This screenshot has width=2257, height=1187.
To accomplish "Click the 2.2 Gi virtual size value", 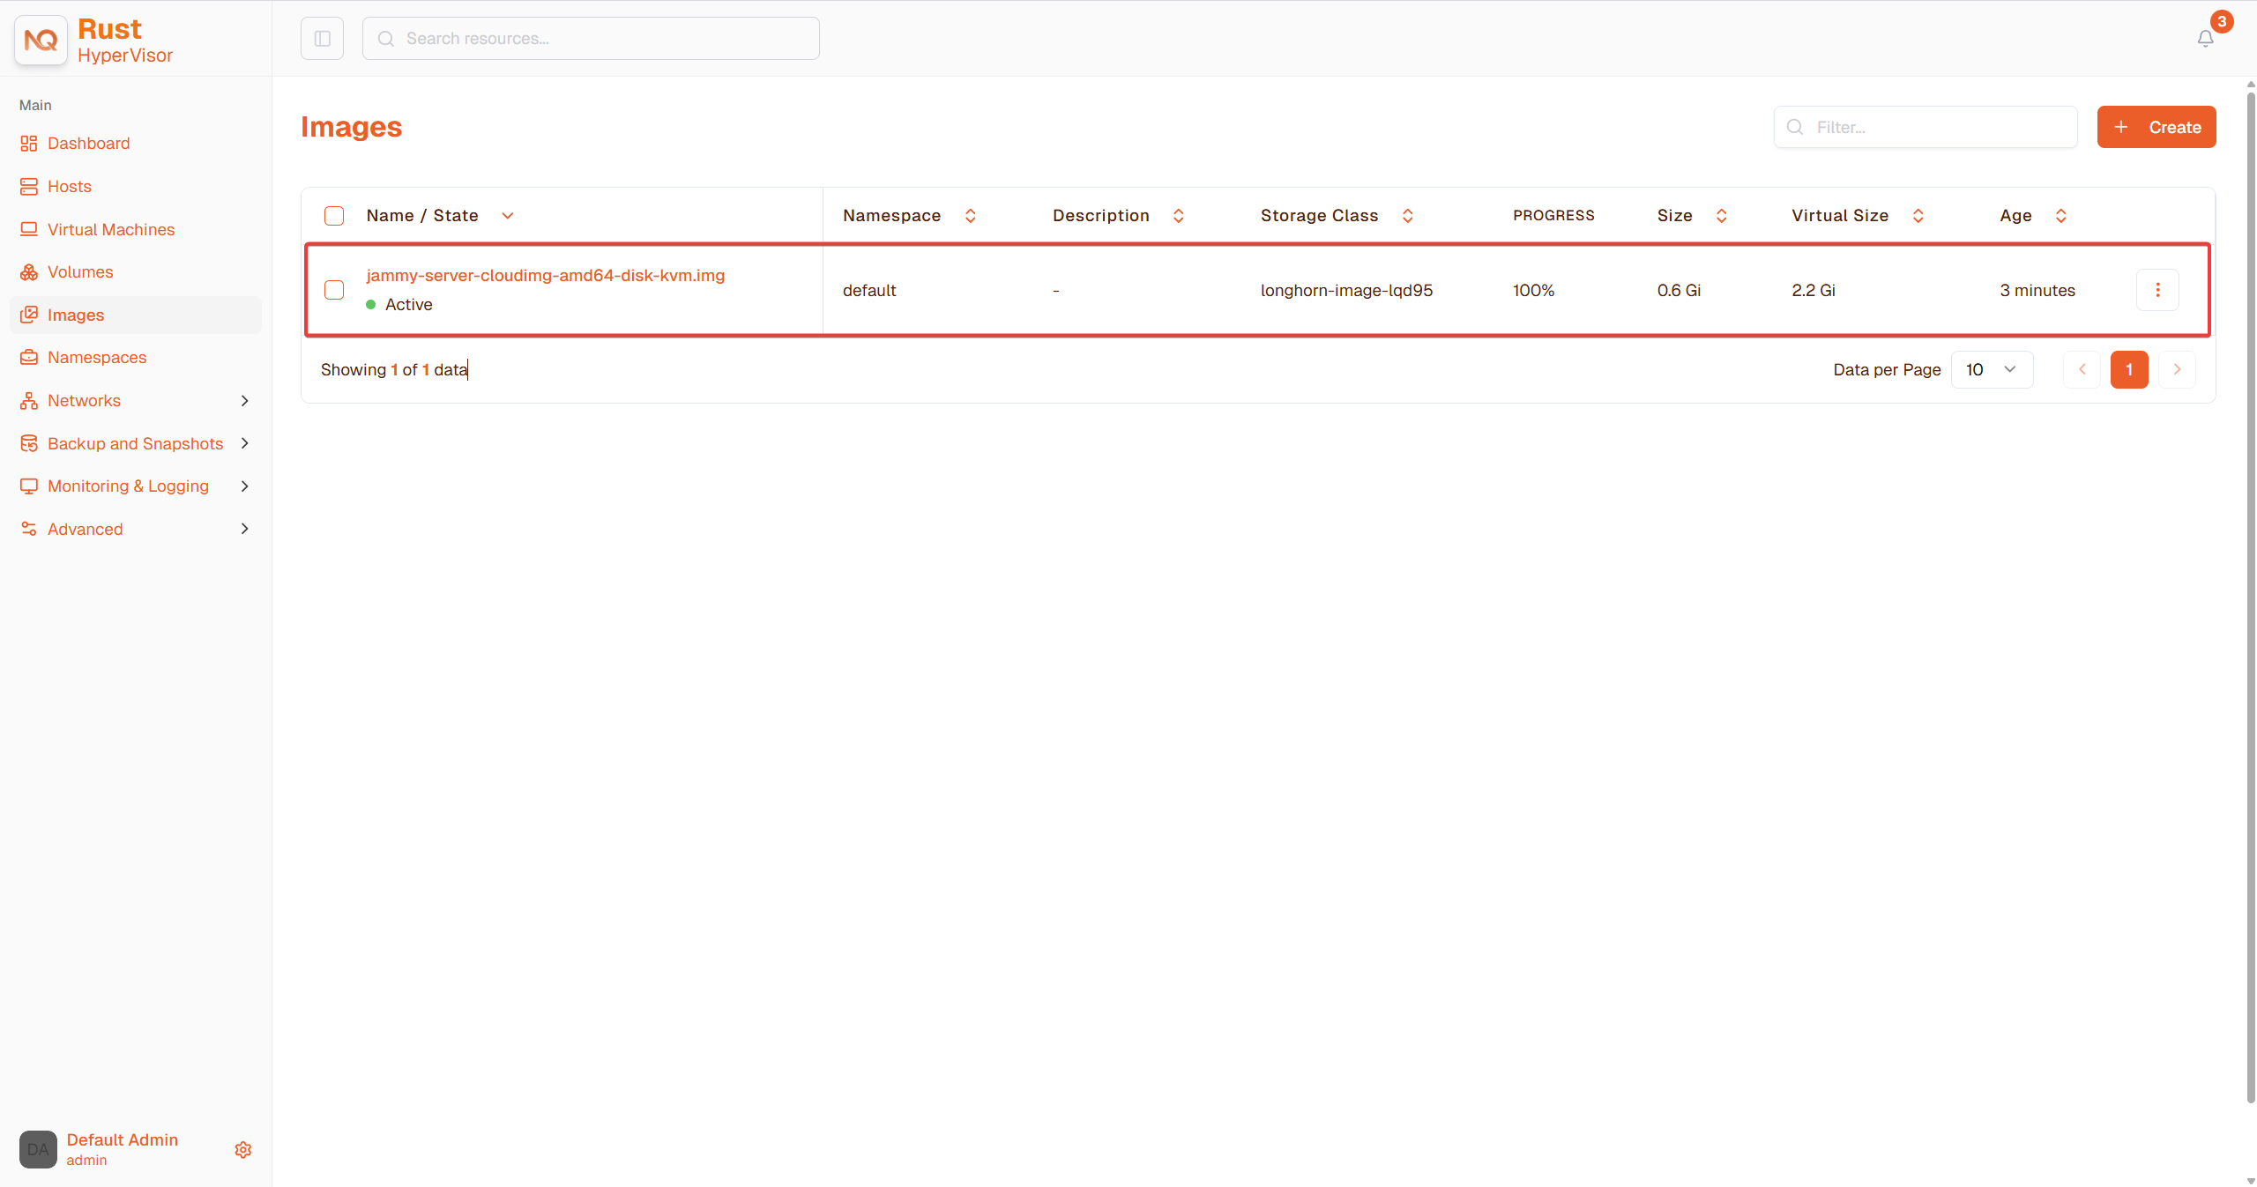I will pyautogui.click(x=1814, y=290).
